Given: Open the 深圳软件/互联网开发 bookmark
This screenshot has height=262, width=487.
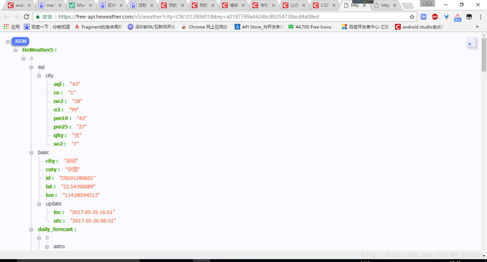Looking at the screenshot, I should (152, 27).
